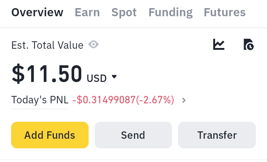Expand the USD currency dropdown arrow
The height and width of the screenshot is (162, 267).
click(x=114, y=77)
